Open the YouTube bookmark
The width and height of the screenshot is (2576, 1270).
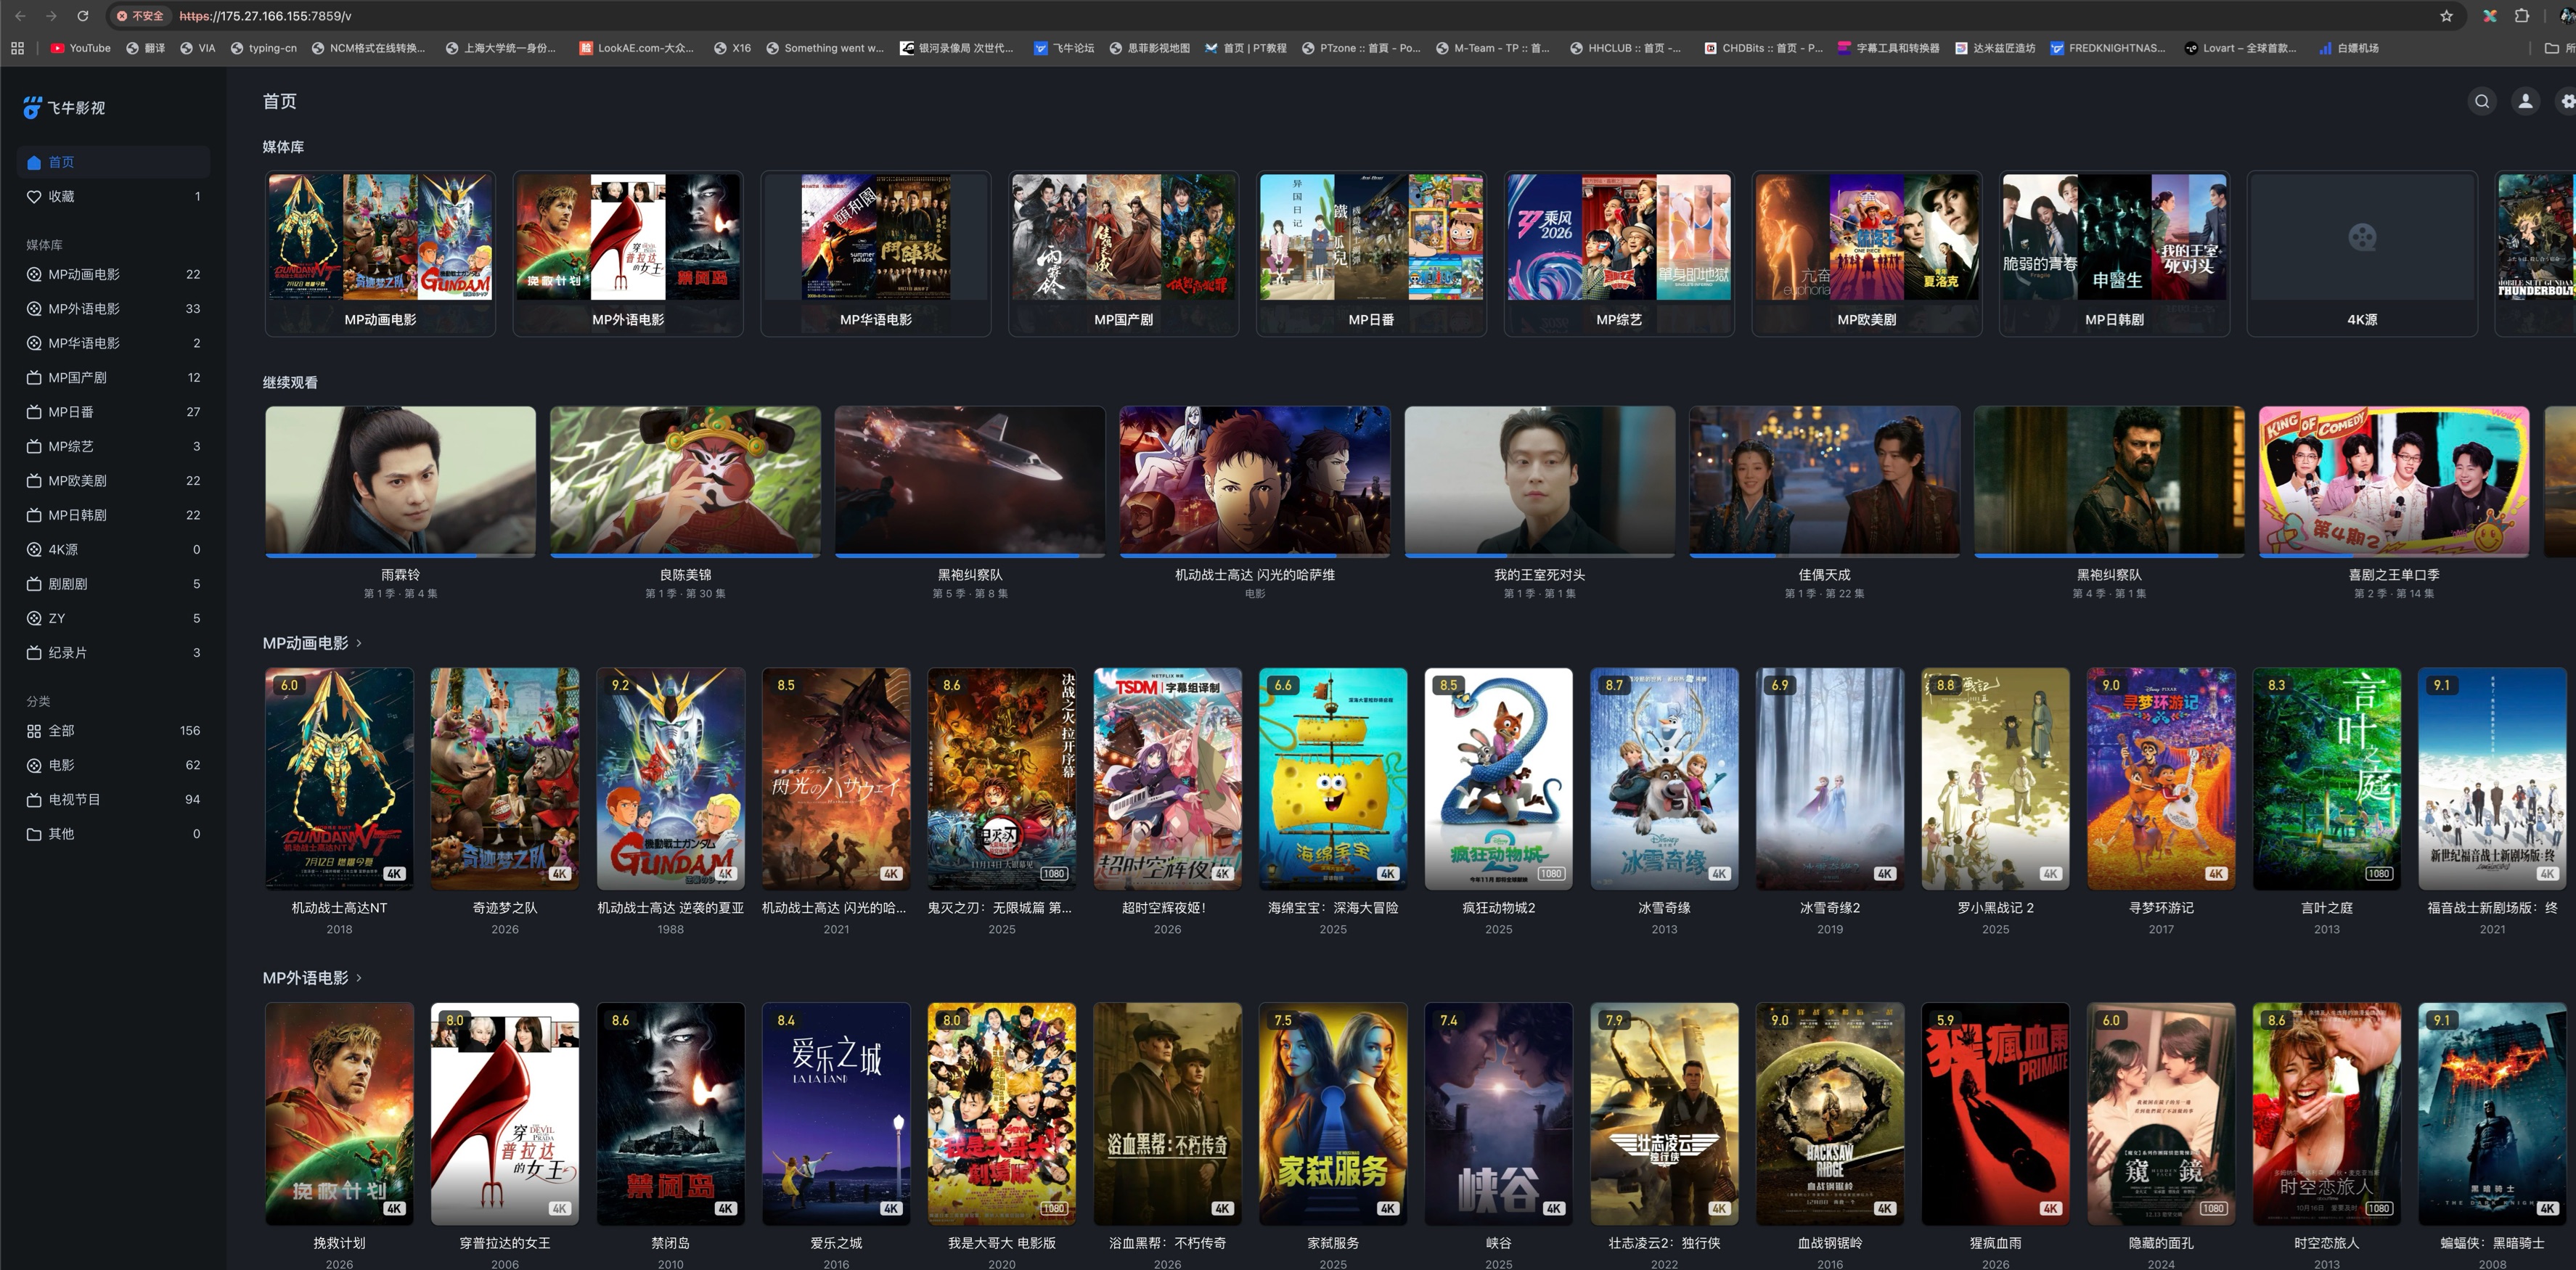(81, 48)
